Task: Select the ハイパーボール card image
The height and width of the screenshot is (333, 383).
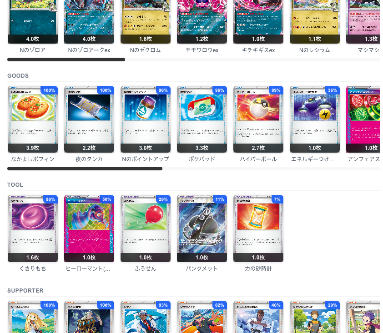Action: click(x=258, y=119)
